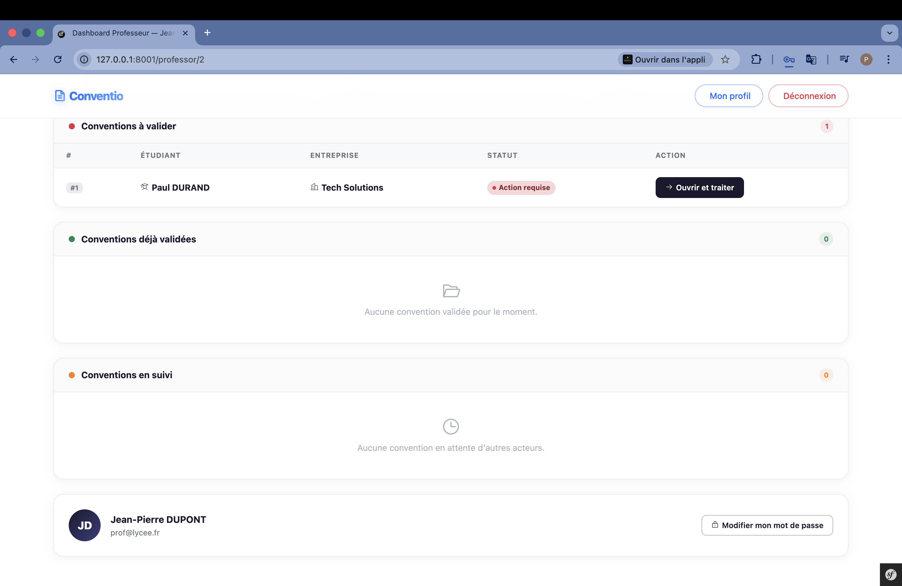
Task: Click the clock icon in Conventions en suivi
Action: (x=451, y=426)
